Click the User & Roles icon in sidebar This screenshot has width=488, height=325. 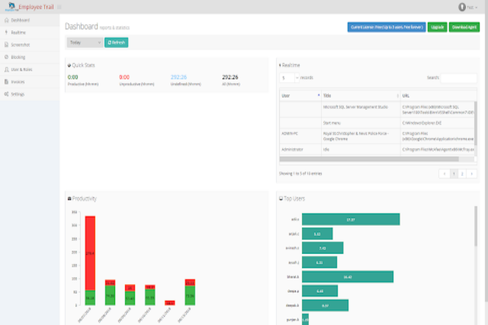pos(7,69)
